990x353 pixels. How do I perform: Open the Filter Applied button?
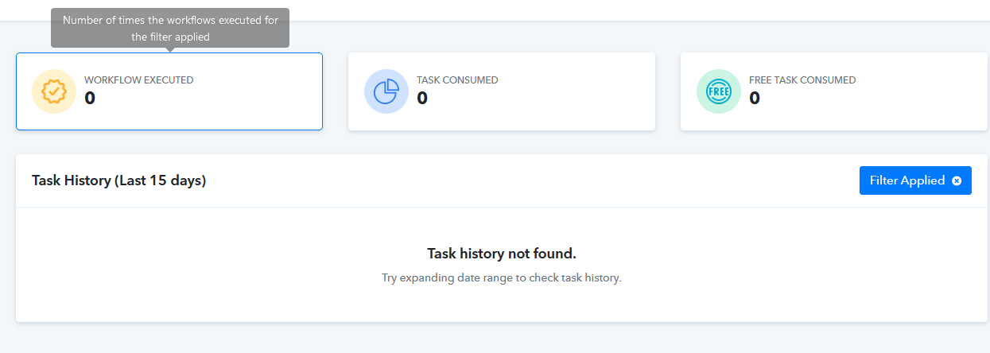915,180
